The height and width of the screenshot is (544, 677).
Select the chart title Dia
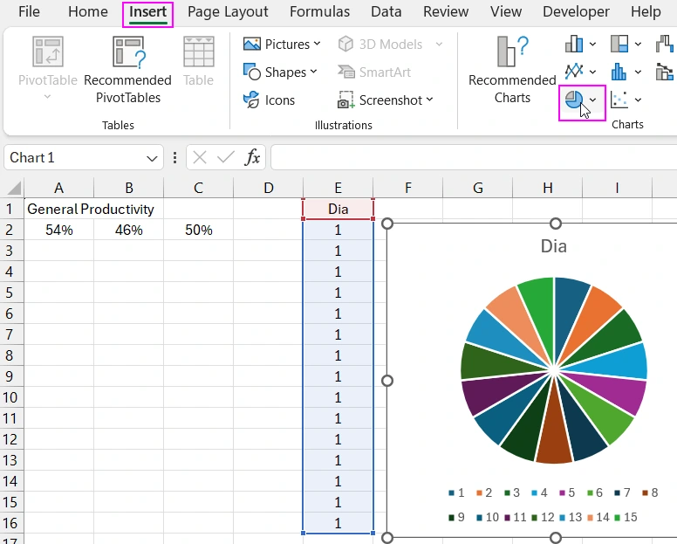[553, 246]
